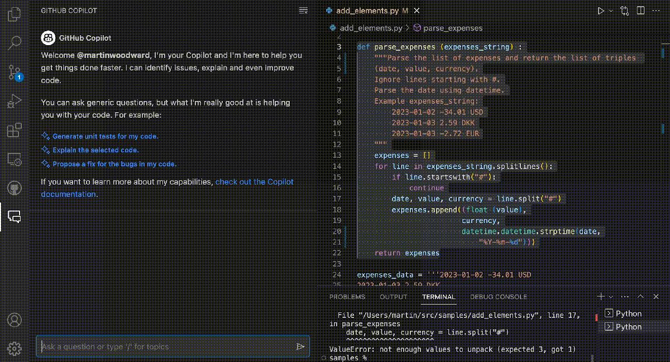Select the Copilot Chat activity bar icon
Image resolution: width=670 pixels, height=362 pixels.
[x=15, y=216]
